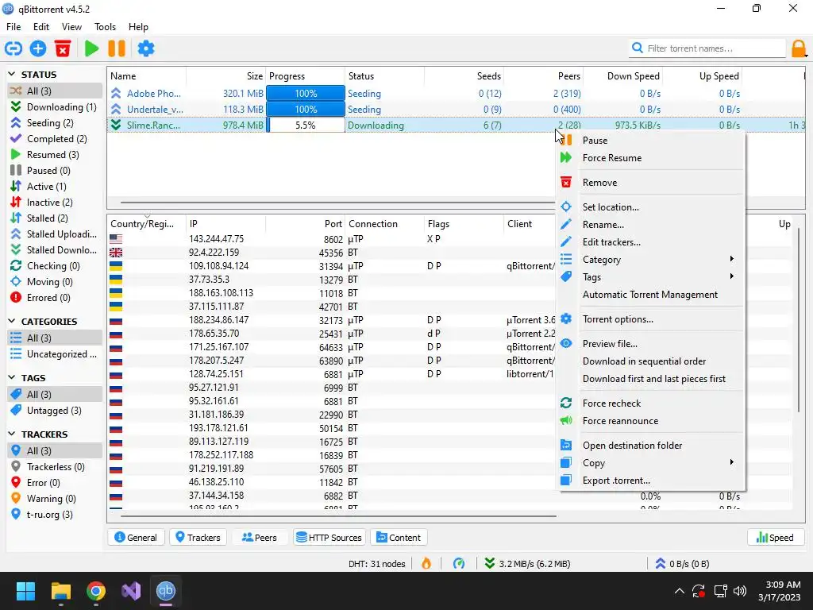Open Options via the gear toolbar icon
This screenshot has width=813, height=610.
coord(146,48)
